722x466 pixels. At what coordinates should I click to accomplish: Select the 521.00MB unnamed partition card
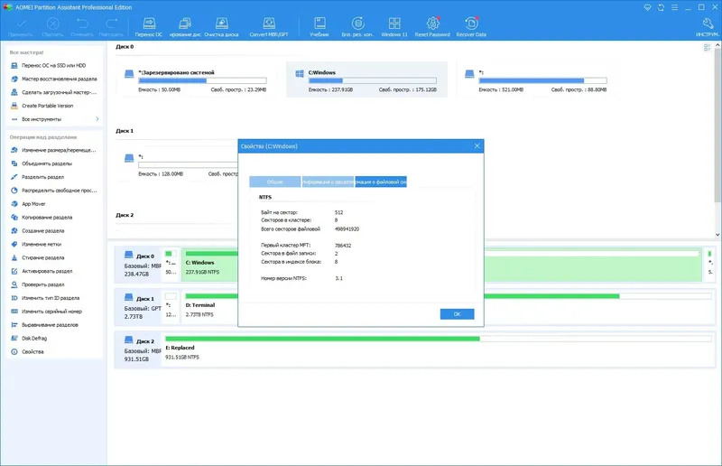click(537, 80)
